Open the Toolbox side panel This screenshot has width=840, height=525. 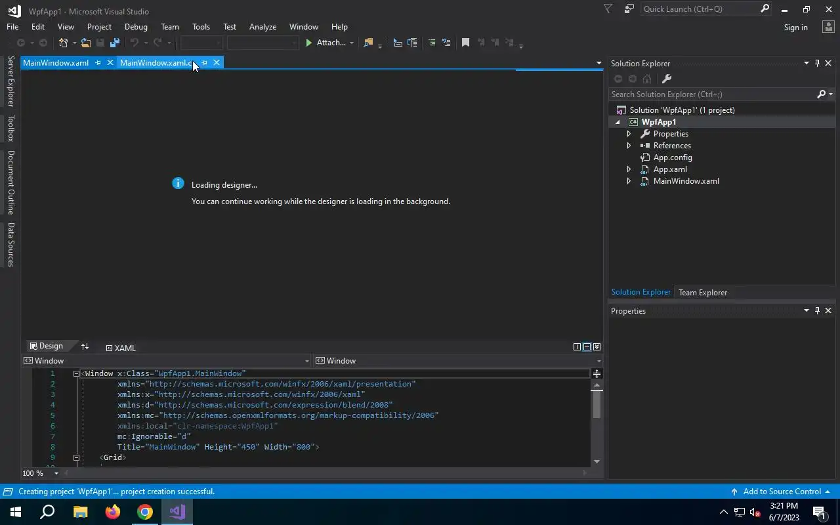point(10,128)
